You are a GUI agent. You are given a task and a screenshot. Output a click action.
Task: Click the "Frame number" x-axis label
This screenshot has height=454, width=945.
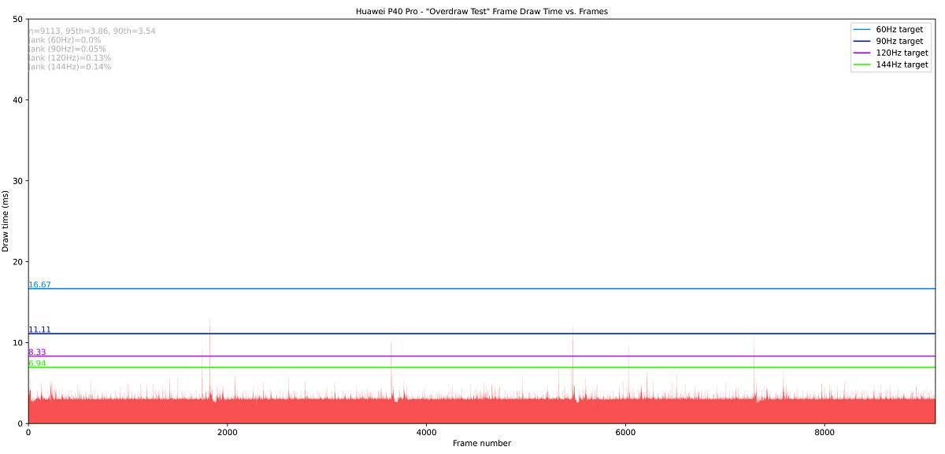[x=481, y=443]
